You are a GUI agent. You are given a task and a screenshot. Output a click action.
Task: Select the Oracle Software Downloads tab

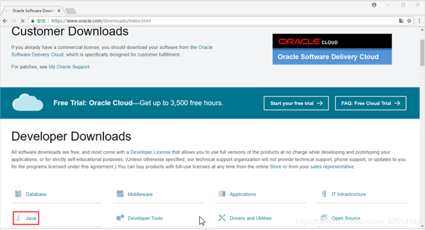33,11
